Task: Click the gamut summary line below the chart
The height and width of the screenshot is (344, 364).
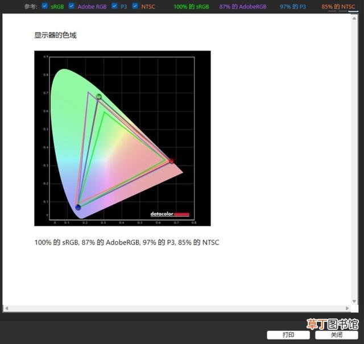Action: pyautogui.click(x=127, y=243)
